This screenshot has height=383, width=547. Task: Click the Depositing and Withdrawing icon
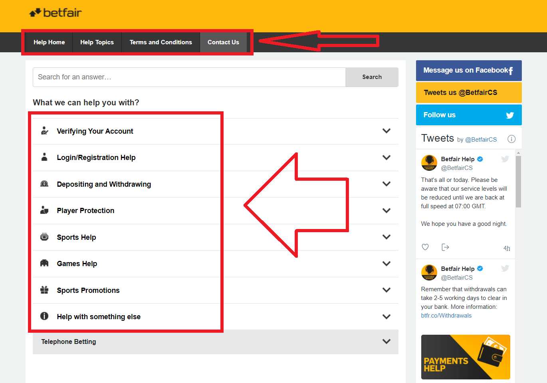coord(44,184)
